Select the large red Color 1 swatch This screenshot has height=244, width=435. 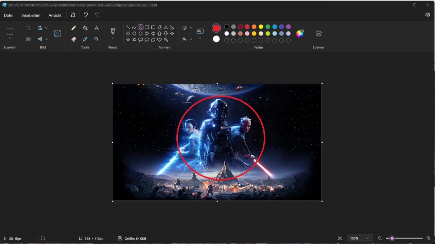[x=216, y=28]
